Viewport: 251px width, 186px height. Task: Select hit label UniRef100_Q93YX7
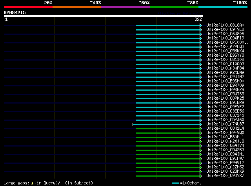[x=225, y=176]
